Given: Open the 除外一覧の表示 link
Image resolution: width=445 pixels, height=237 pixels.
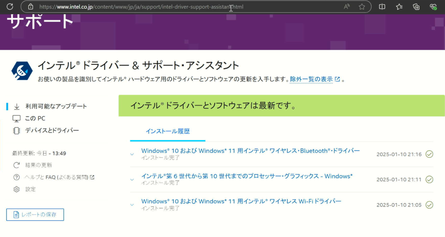Looking at the screenshot, I should (x=311, y=79).
